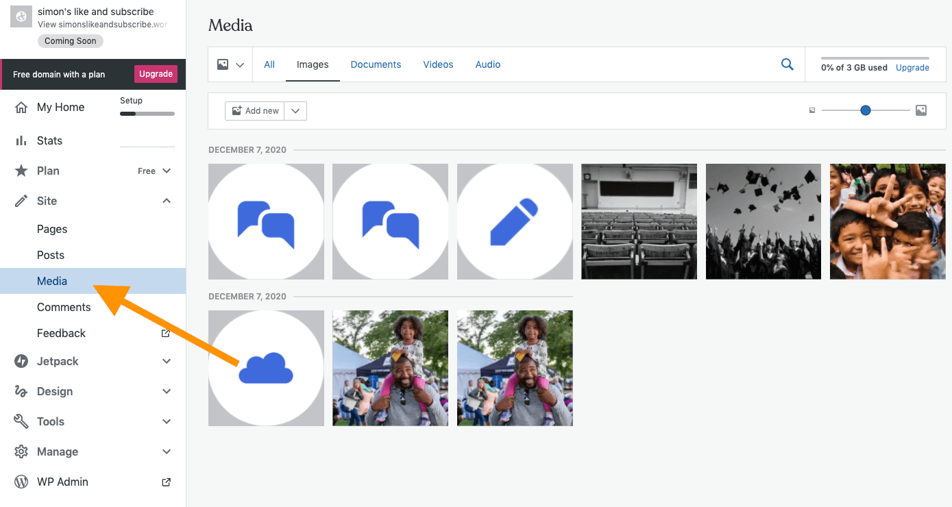Open the media source dropdown
952x507 pixels.
pos(230,64)
